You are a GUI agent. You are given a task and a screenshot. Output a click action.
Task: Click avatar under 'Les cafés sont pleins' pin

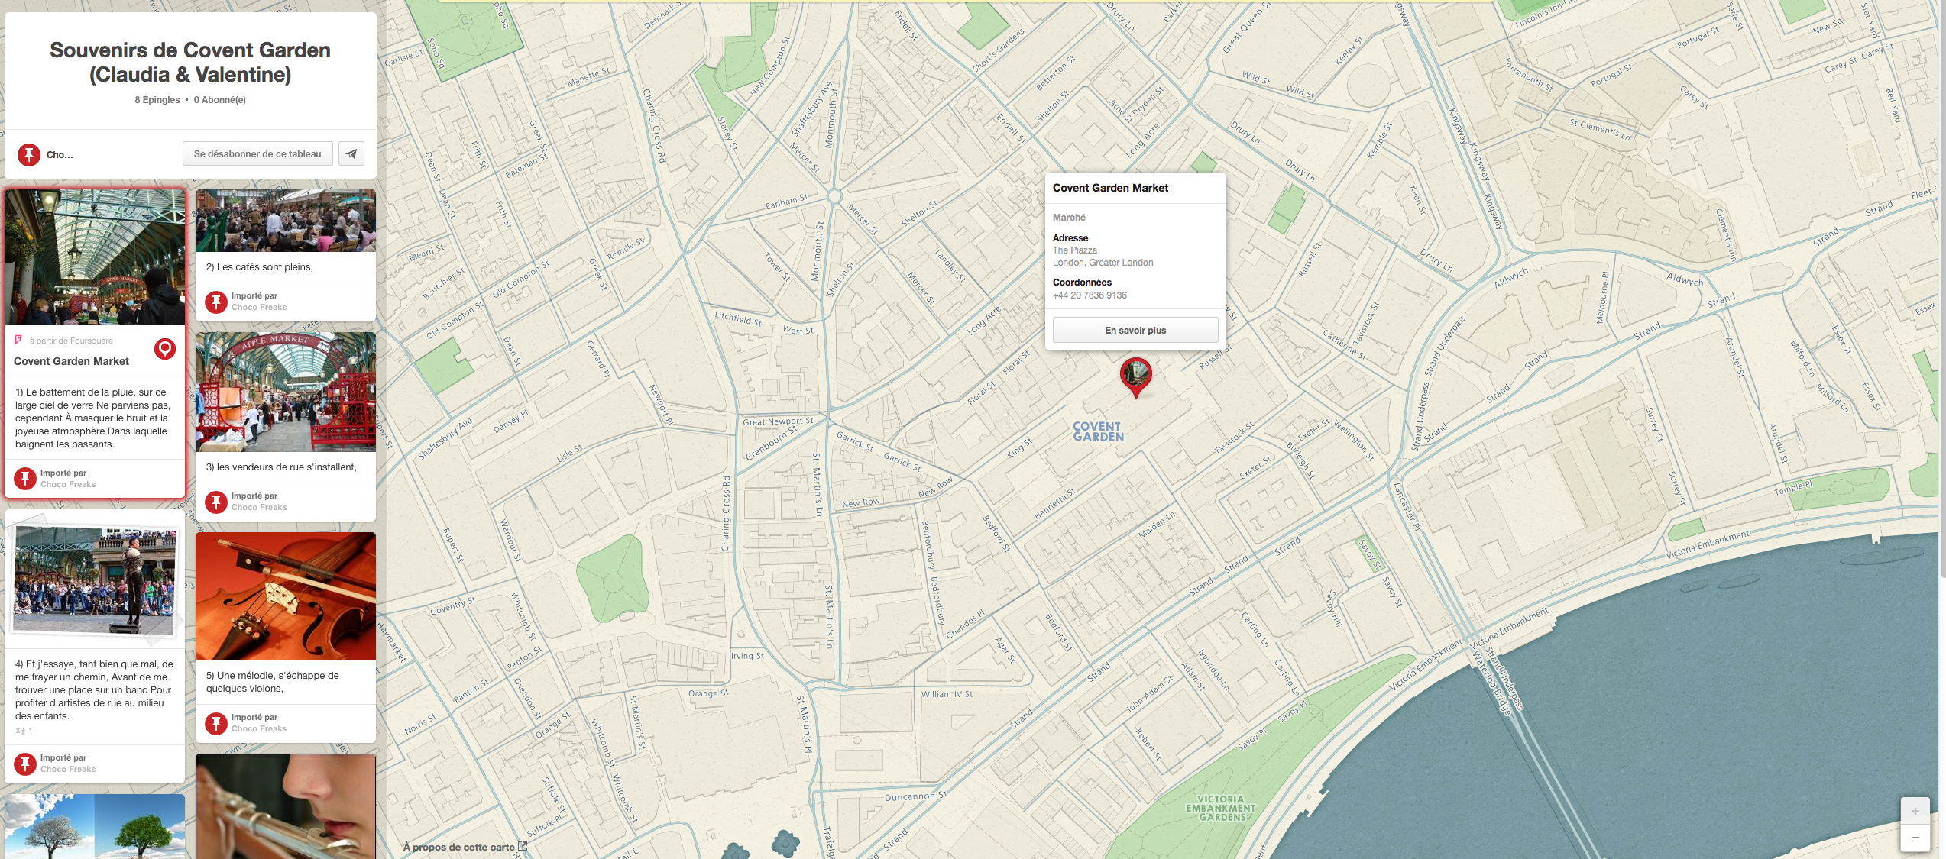(x=216, y=302)
